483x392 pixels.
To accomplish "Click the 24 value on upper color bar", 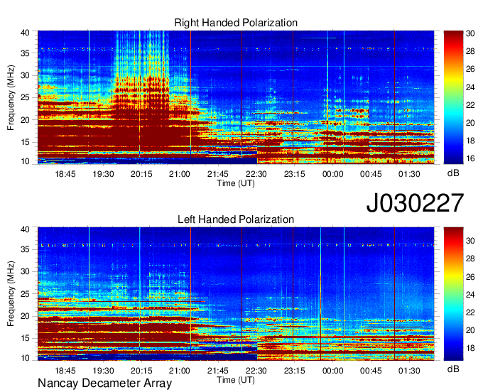I will [470, 87].
